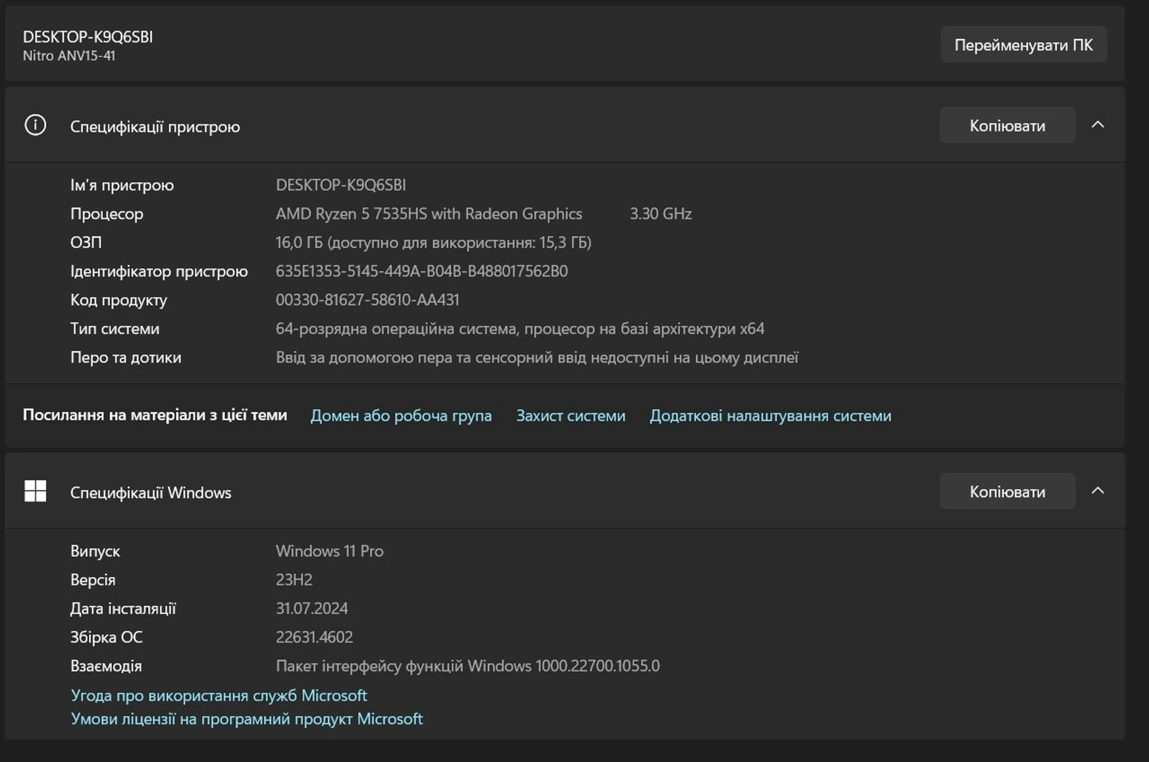
Task: Select device name value DESKTOP-K9Q6SBI in specs
Action: tap(341, 185)
